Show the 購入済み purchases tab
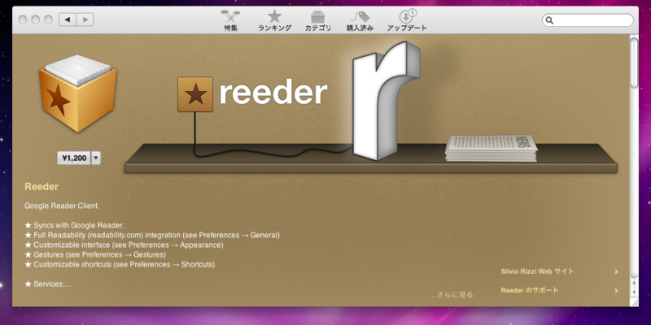Screen dimensions: 651x325 tap(360, 21)
